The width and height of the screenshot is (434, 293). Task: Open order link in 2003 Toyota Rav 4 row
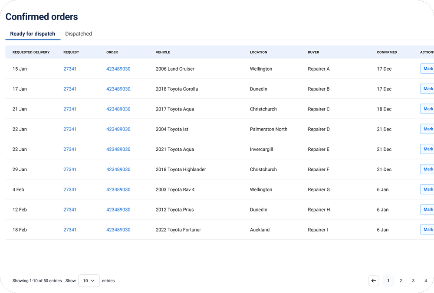(118, 189)
